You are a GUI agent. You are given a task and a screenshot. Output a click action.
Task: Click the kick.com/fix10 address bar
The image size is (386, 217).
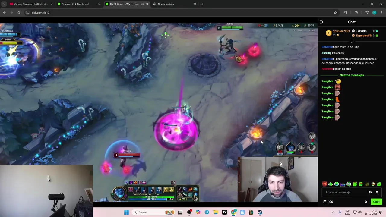pos(181,13)
